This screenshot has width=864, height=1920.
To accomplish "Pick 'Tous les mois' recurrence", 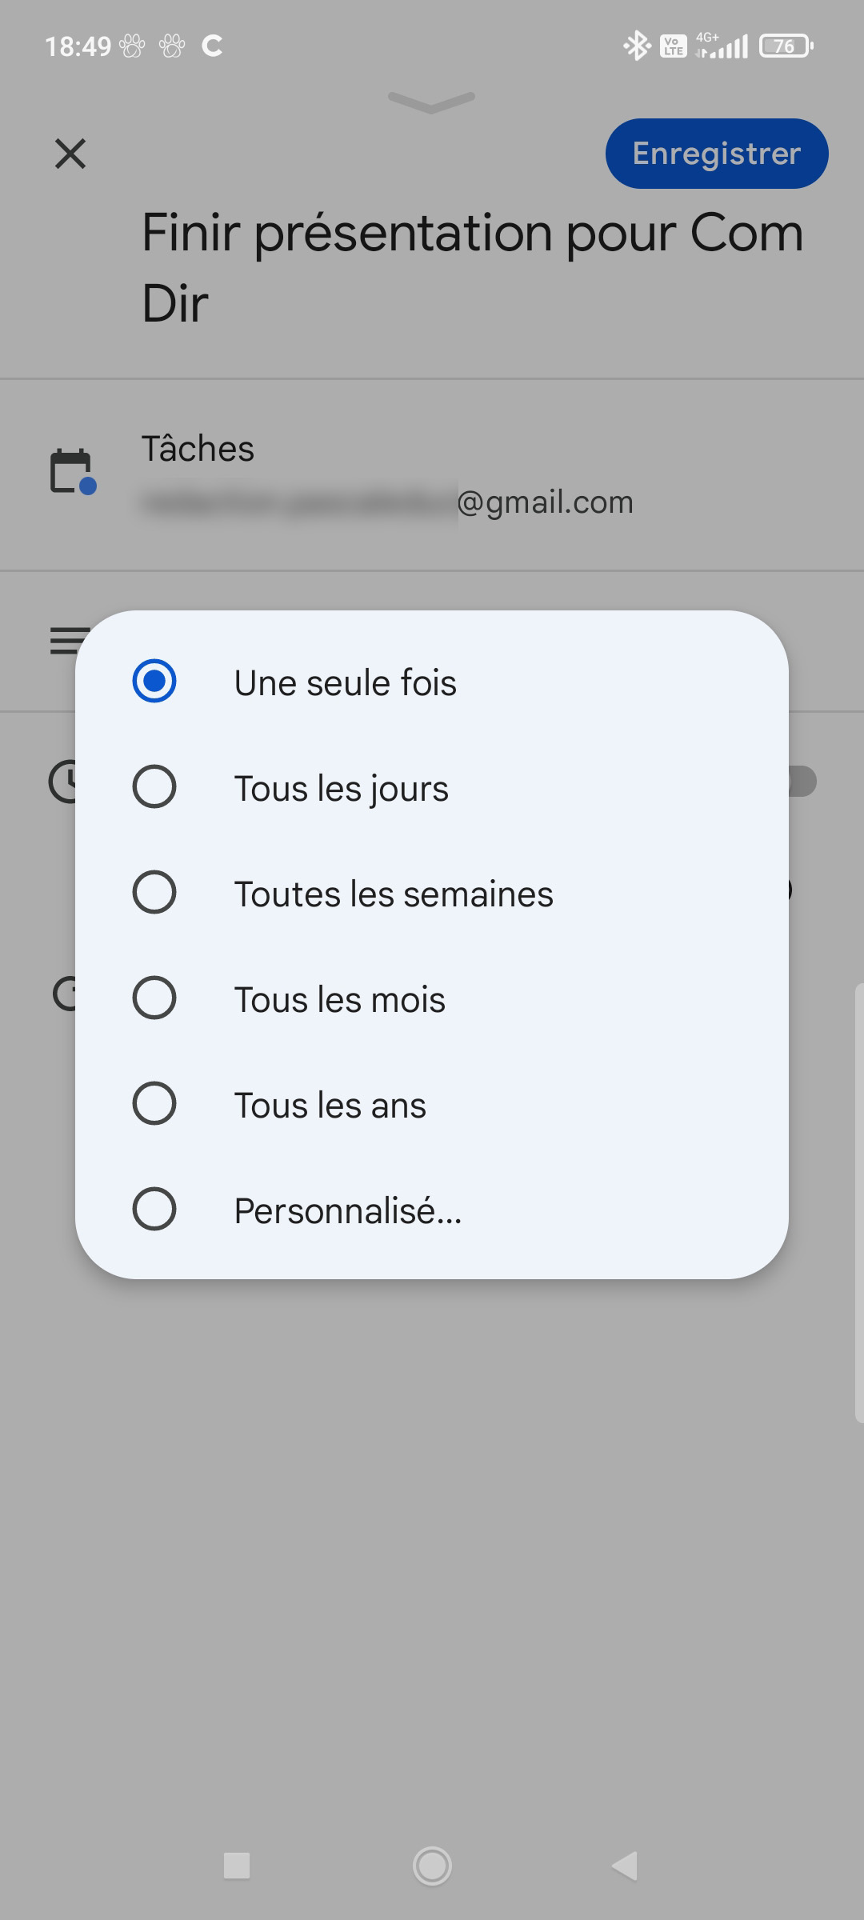I will (154, 998).
